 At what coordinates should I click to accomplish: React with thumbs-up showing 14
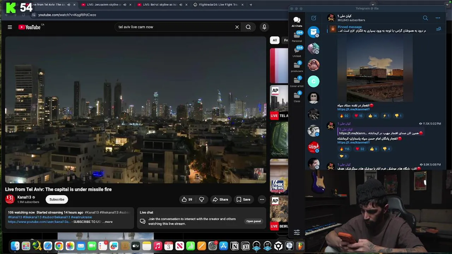point(373,116)
